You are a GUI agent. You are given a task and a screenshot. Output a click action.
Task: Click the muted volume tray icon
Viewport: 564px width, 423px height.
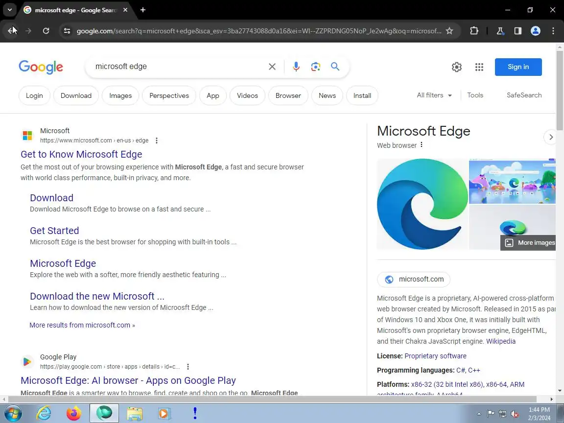515,414
